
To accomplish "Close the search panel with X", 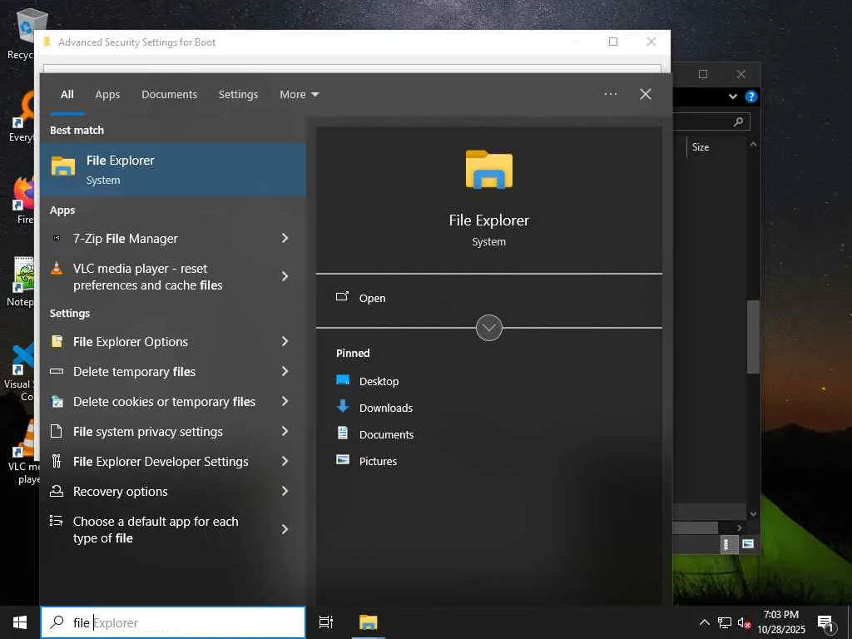I will (x=646, y=95).
